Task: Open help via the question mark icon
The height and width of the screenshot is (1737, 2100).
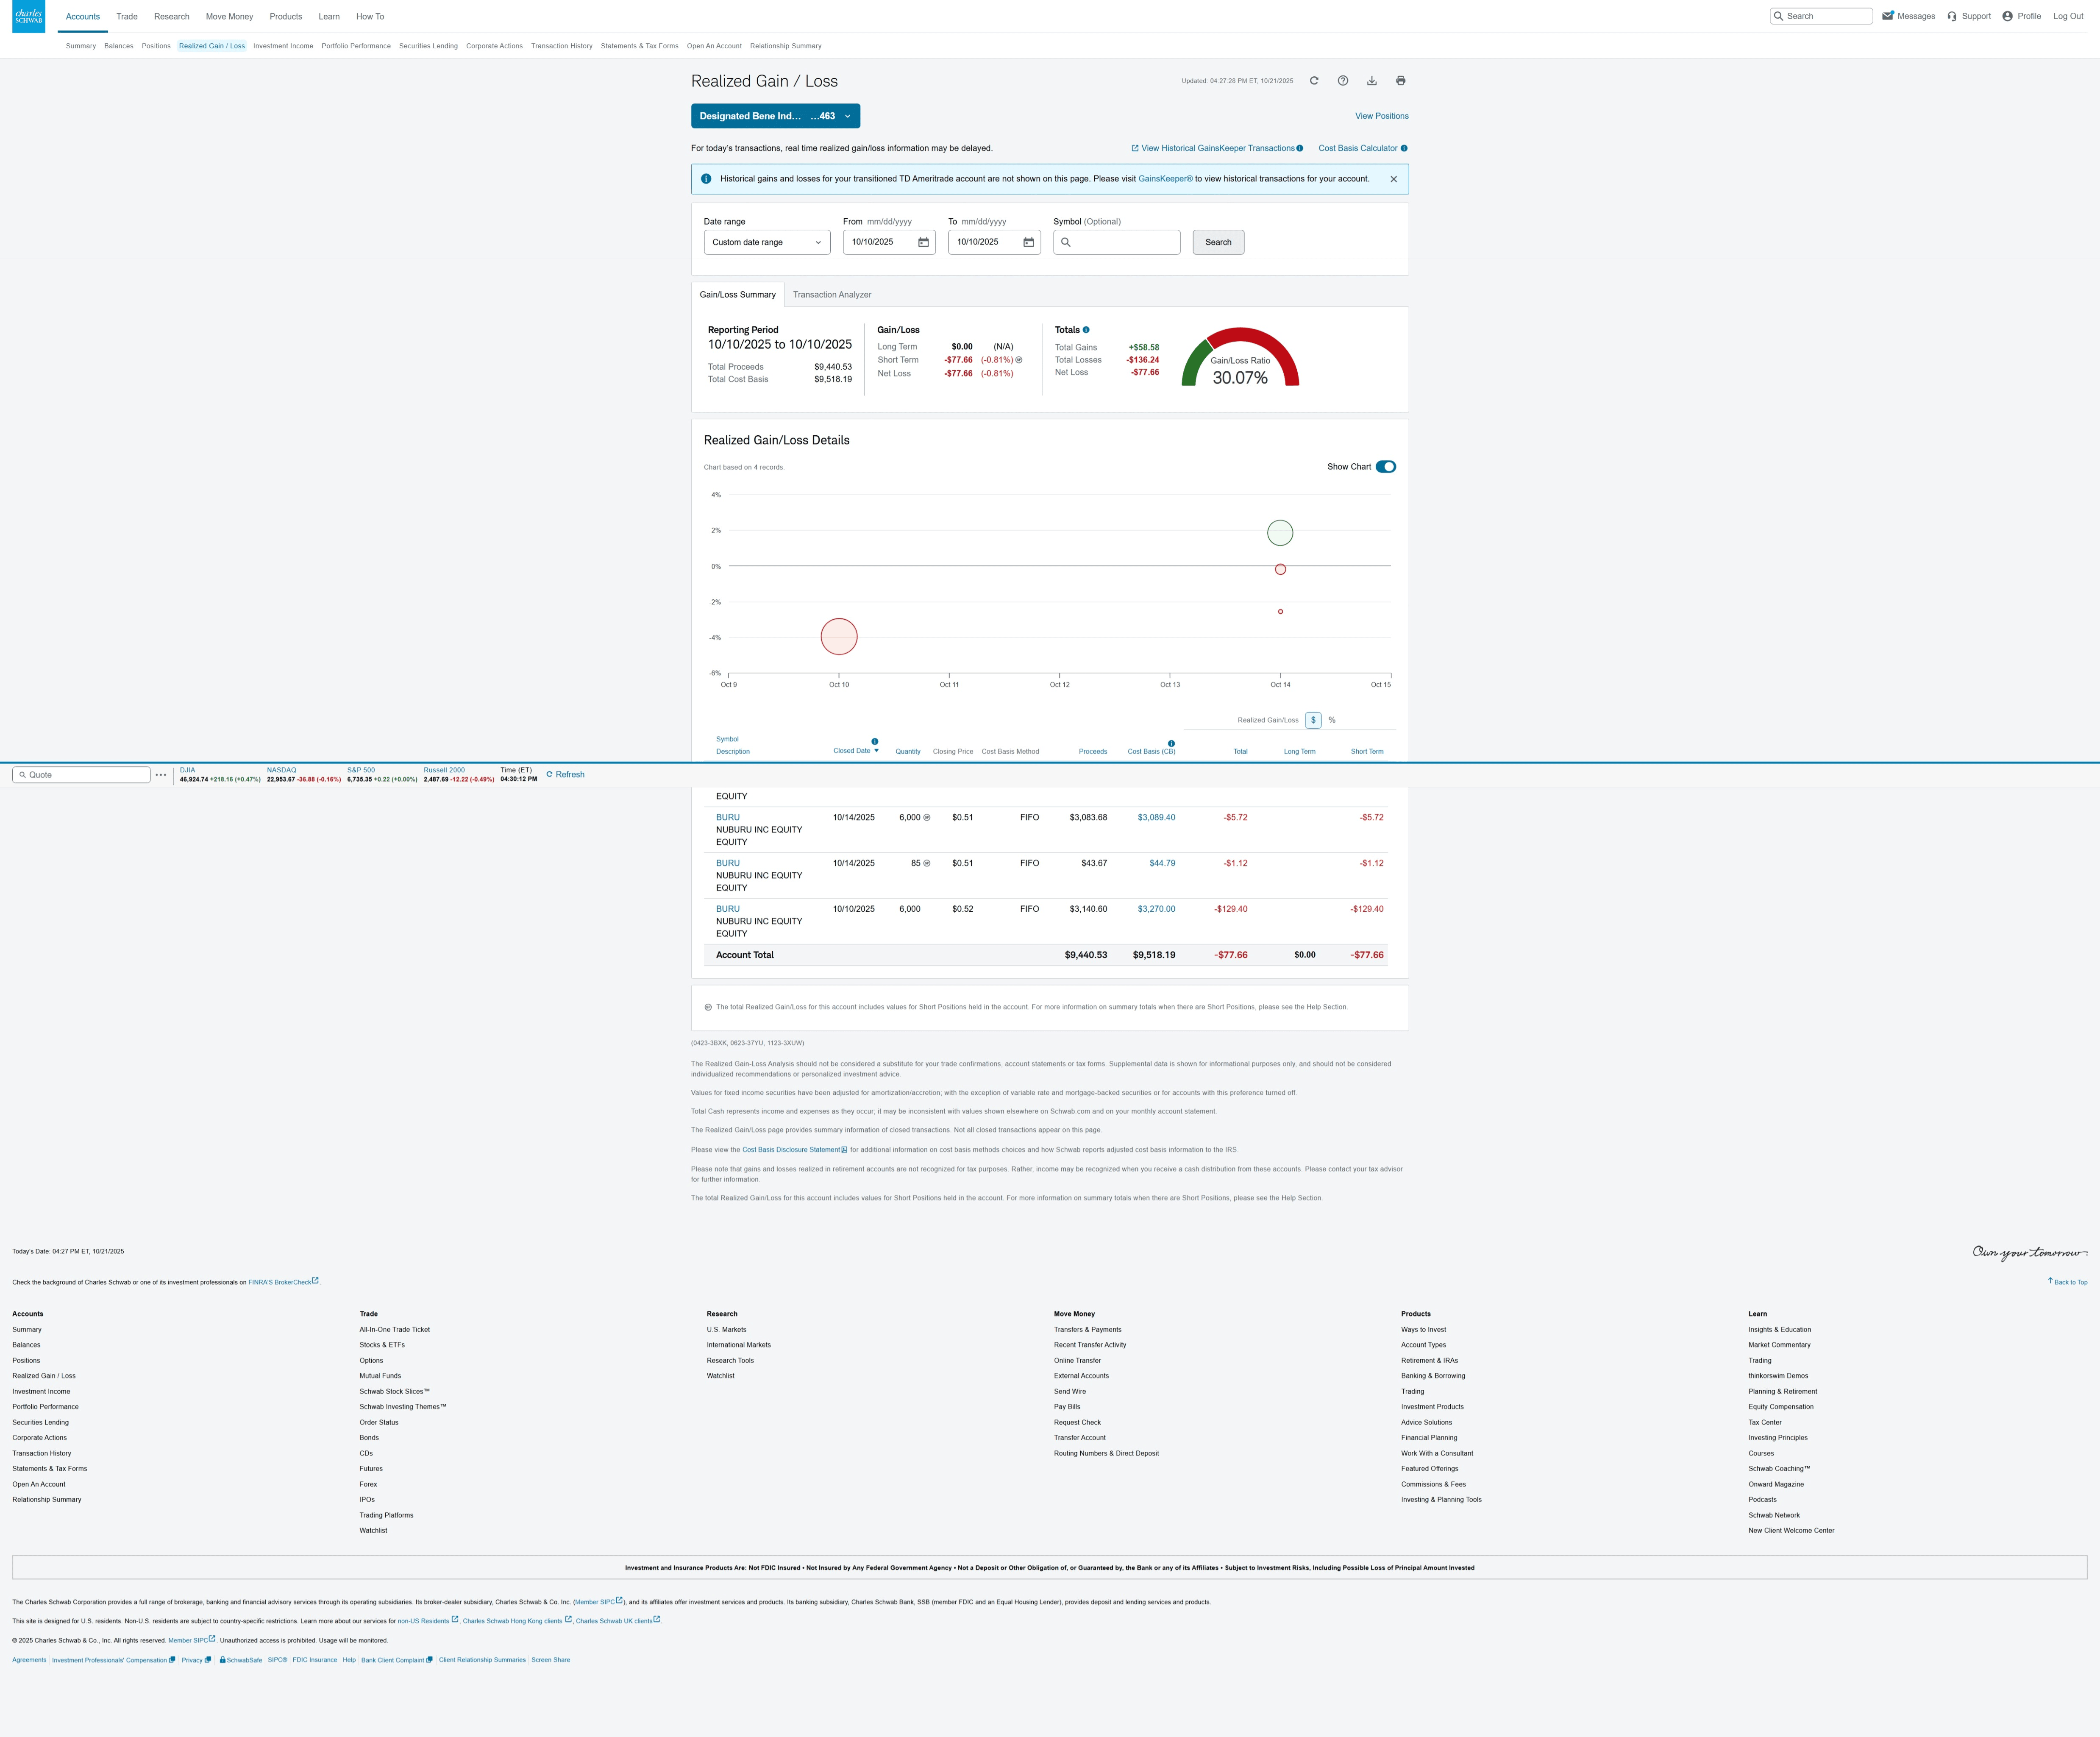Action: (1343, 81)
